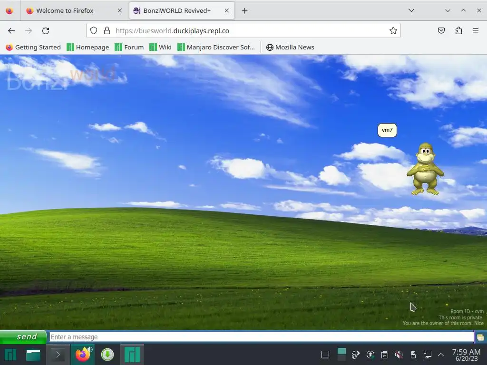Expand the list all tabs chevron
The width and height of the screenshot is (487, 365).
point(411,10)
